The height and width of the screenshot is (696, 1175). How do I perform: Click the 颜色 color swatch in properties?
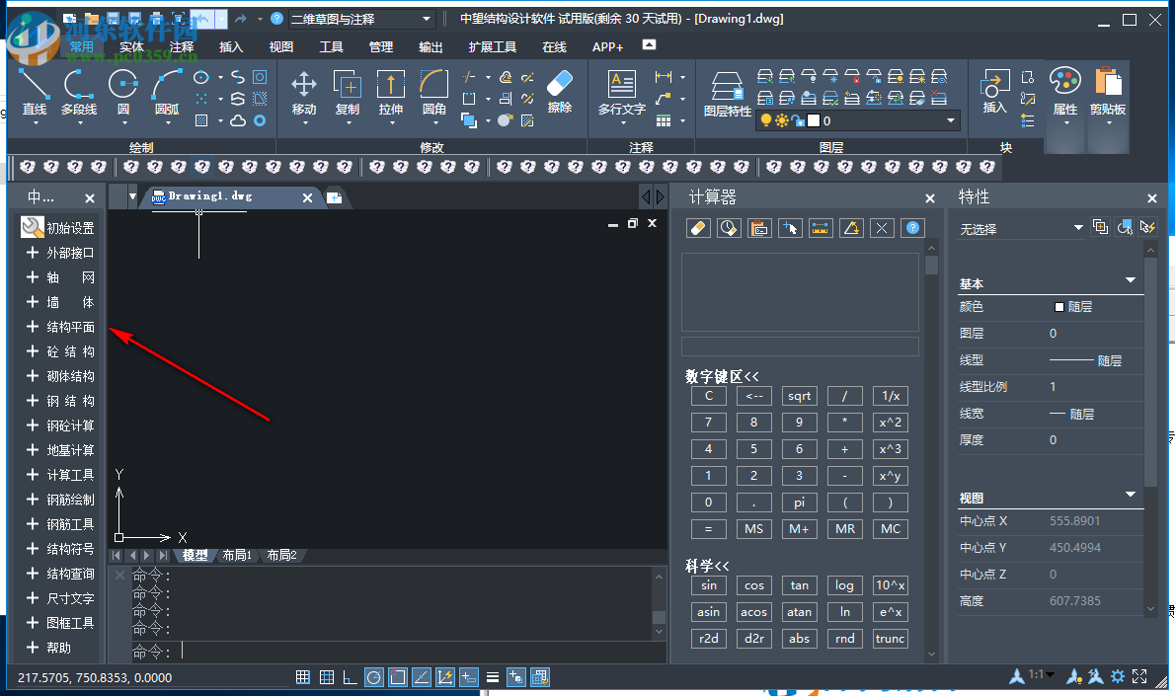1060,307
